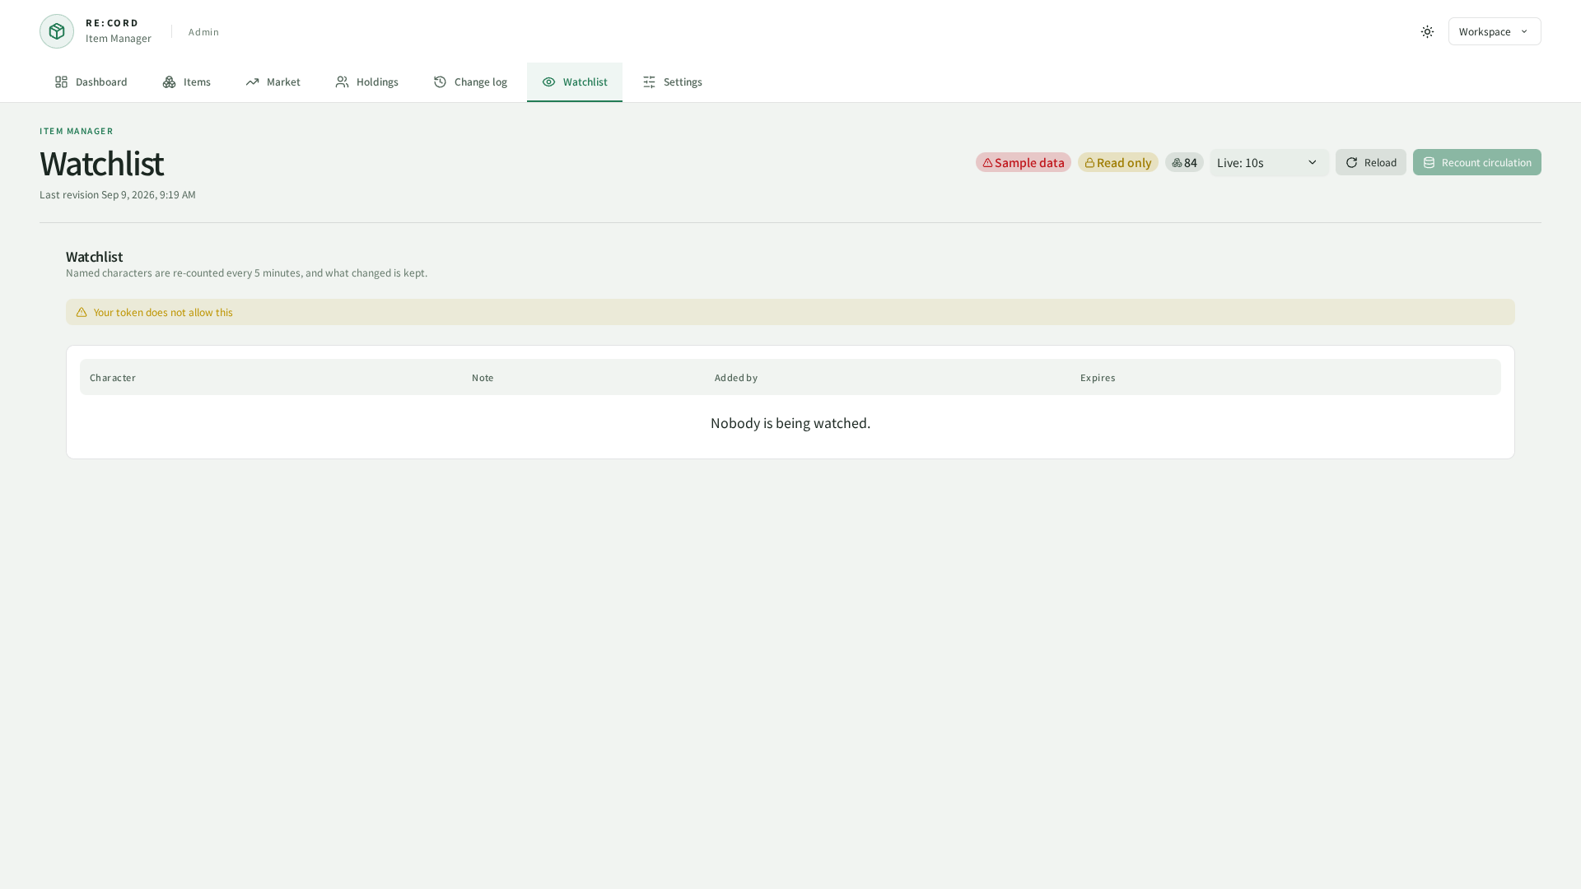Click the token warning triangle icon
The width and height of the screenshot is (1581, 889).
pos(82,312)
